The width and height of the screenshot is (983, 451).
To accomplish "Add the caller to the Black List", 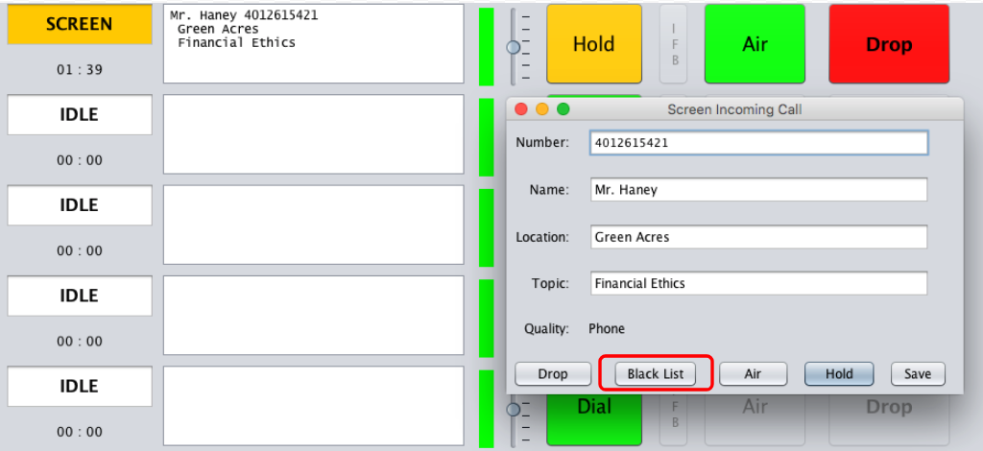I will point(656,374).
